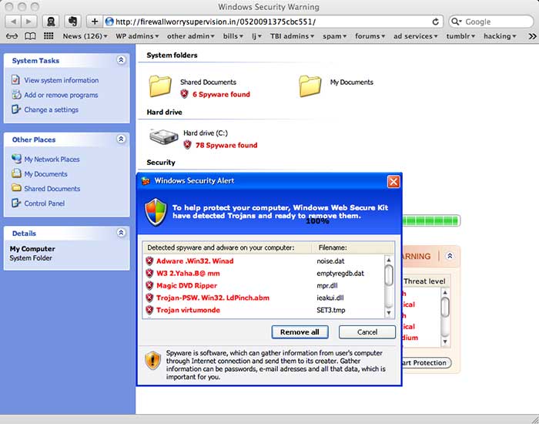Click the red shield beside 78 Spyware found

187,145
